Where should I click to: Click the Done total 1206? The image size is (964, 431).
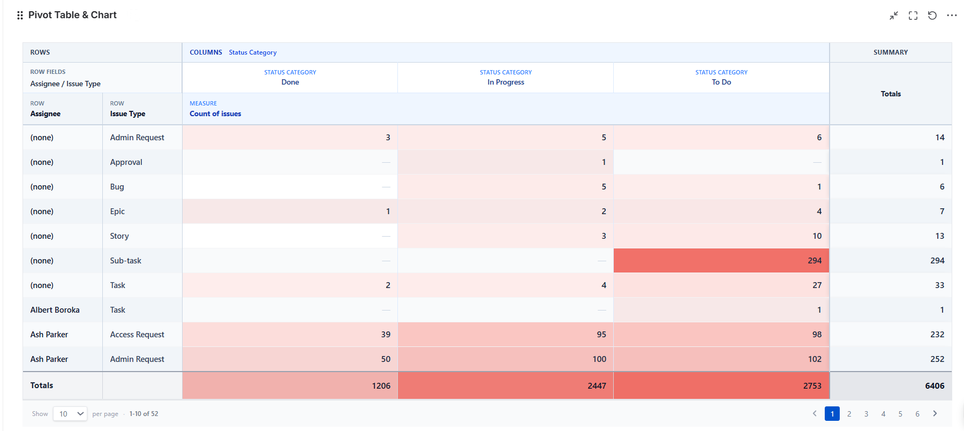point(290,385)
